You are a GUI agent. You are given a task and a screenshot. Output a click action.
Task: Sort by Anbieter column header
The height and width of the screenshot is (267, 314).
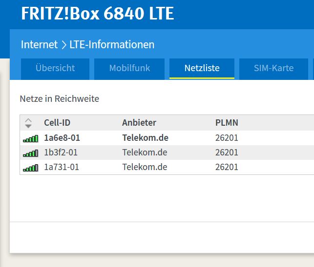click(139, 122)
